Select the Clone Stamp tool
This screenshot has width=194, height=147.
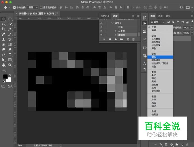coord(3,39)
